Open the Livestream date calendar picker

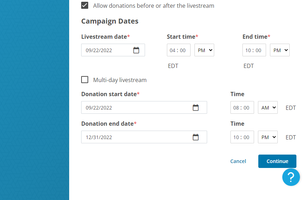[136, 50]
